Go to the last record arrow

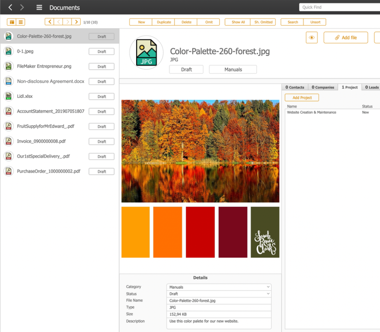[76, 22]
